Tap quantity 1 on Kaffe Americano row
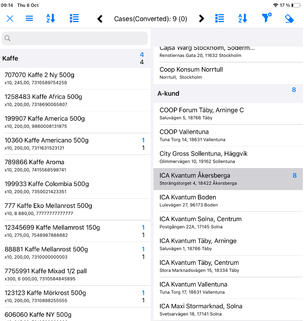The image size is (304, 321). pyautogui.click(x=143, y=140)
